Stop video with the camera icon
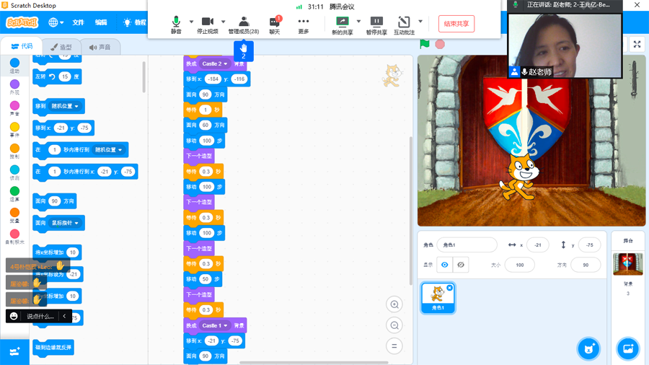The image size is (649, 365). pos(208,25)
